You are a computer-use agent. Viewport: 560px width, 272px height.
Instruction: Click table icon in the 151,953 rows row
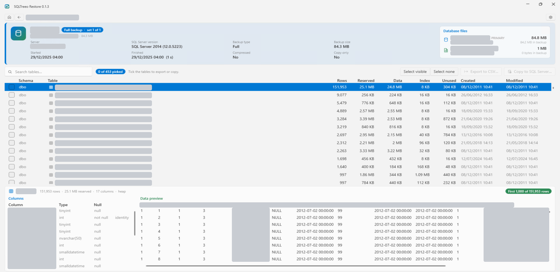[x=51, y=87]
